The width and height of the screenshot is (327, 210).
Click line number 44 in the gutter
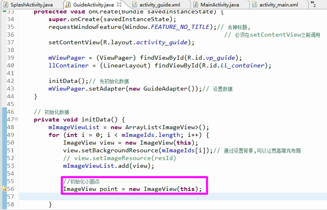11,96
